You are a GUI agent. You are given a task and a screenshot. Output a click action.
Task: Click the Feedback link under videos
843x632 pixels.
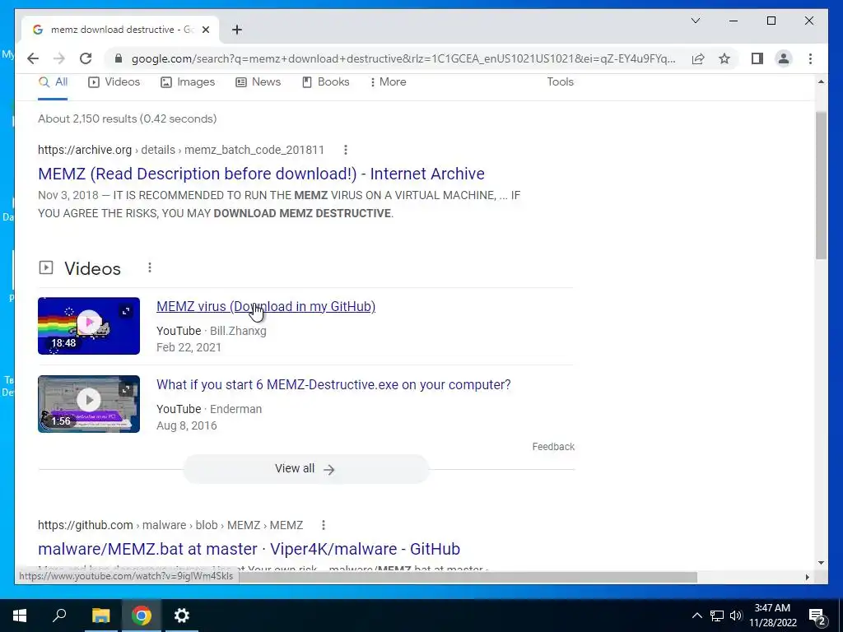click(x=553, y=447)
